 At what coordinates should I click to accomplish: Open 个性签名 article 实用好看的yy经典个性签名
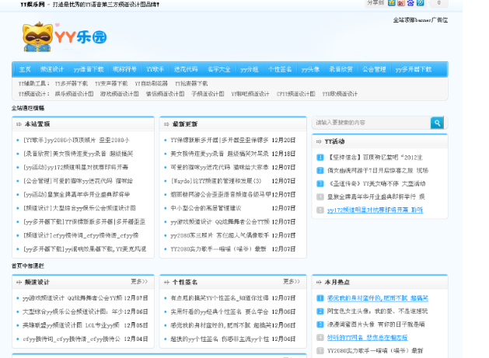click(219, 311)
